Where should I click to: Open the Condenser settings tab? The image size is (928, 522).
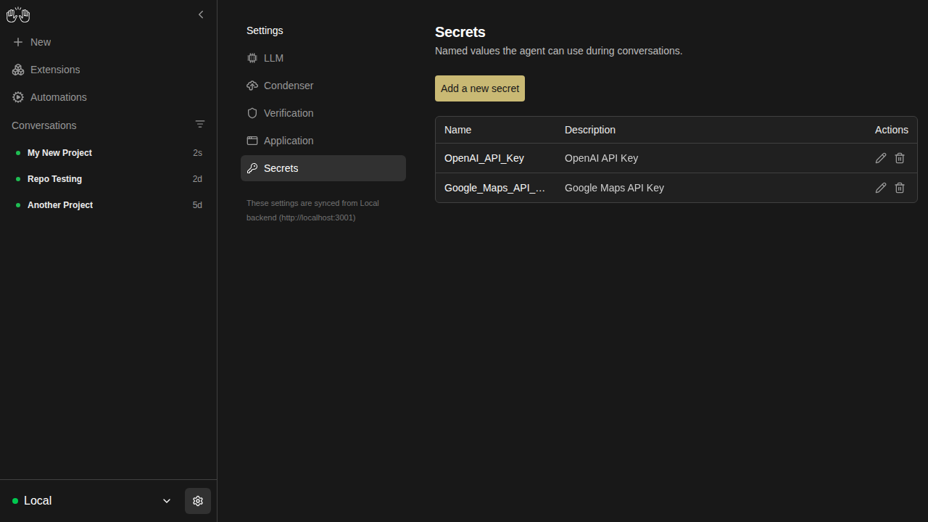coord(323,86)
